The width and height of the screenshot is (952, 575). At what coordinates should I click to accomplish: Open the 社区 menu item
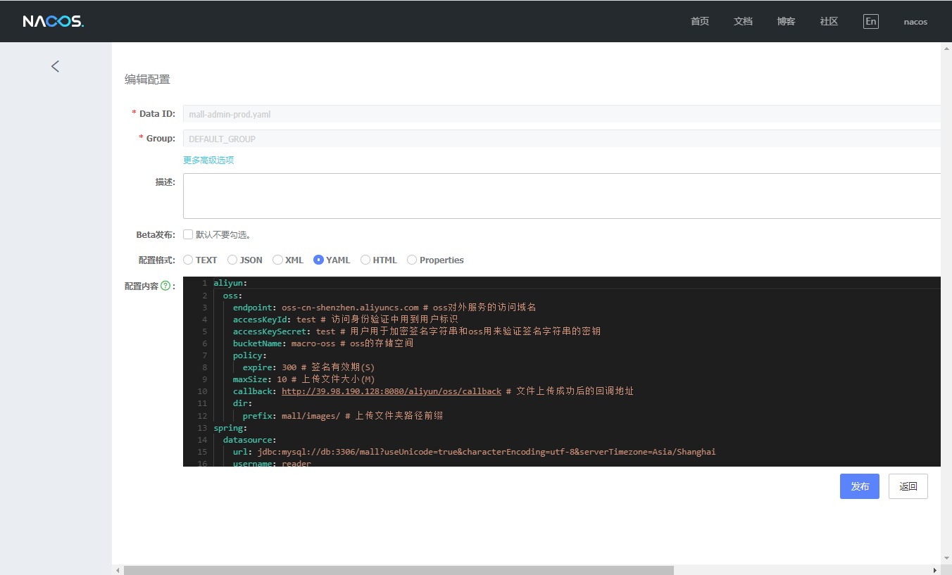coord(829,21)
